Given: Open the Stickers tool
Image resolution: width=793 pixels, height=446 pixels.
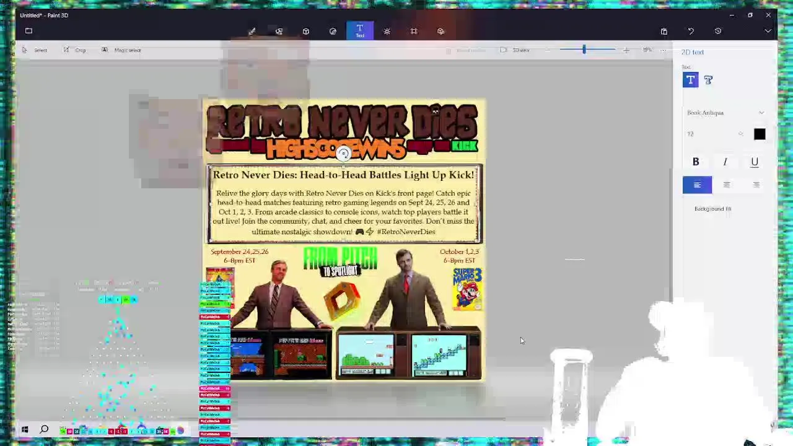Looking at the screenshot, I should click(x=333, y=31).
